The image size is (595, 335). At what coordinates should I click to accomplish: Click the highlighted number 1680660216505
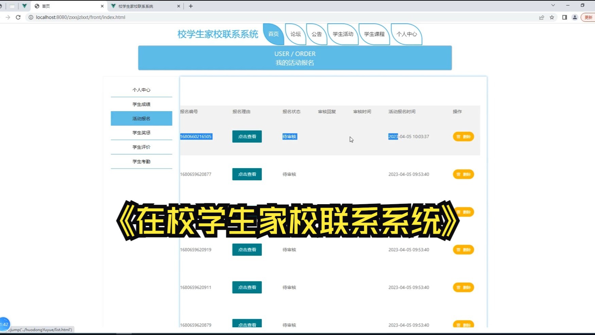(196, 137)
